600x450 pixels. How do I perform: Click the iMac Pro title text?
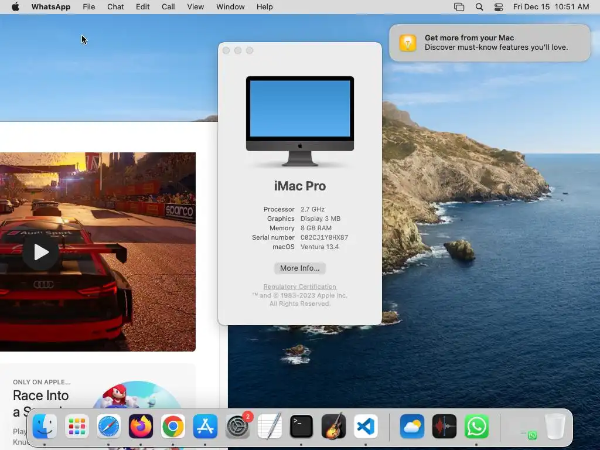pyautogui.click(x=300, y=186)
